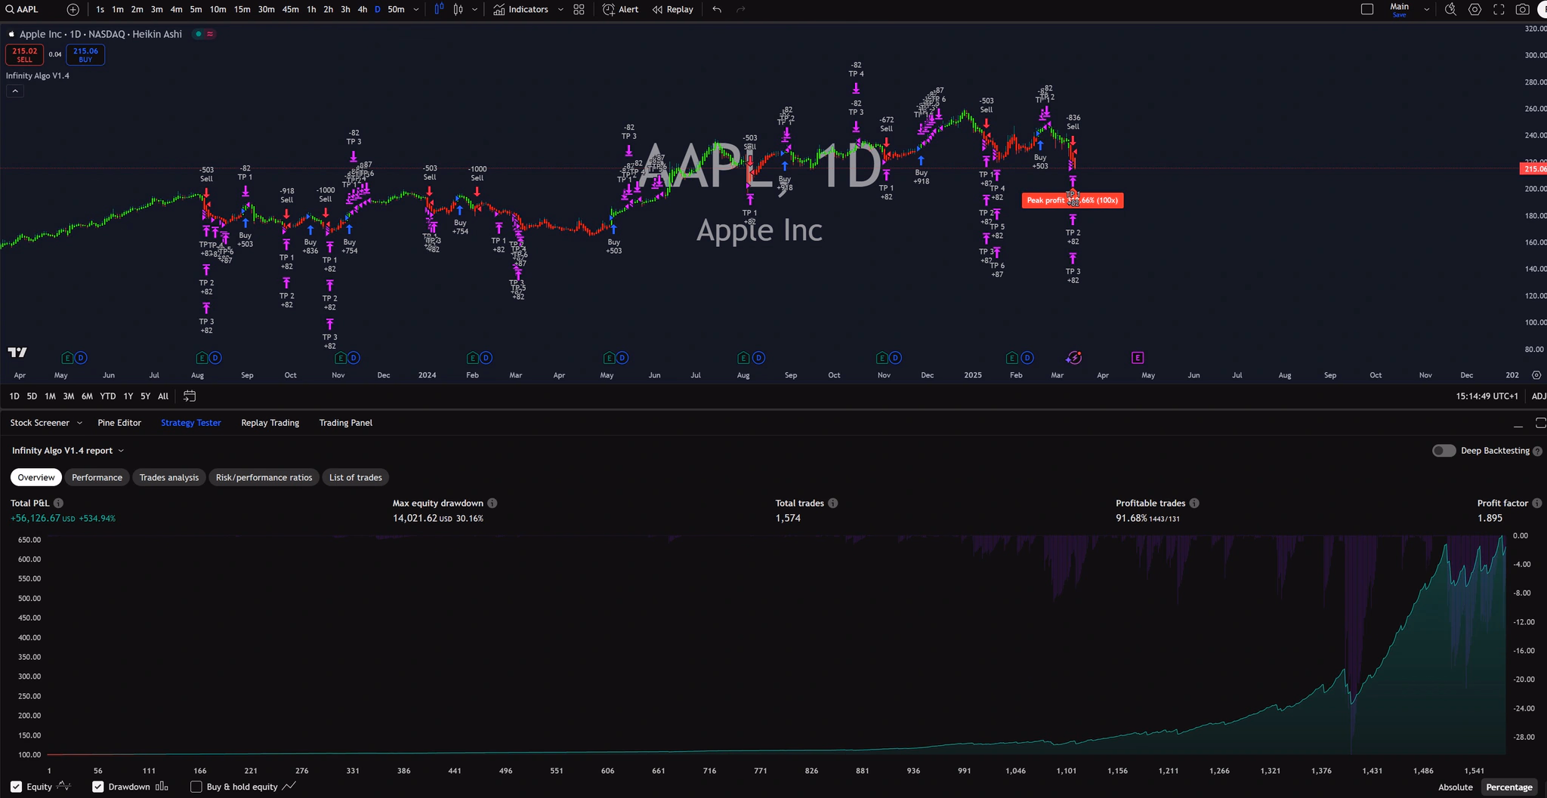Enable Deep Backtesting toggle
The height and width of the screenshot is (798, 1547).
[1444, 450]
